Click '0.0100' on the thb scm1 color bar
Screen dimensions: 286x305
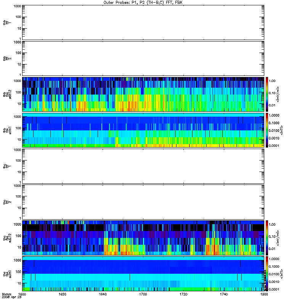(x=274, y=130)
